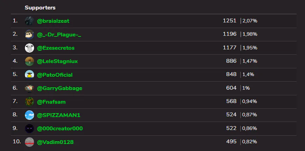
Task: Select the @SPIZZAMAN1 sky avatar
Action: (x=29, y=115)
